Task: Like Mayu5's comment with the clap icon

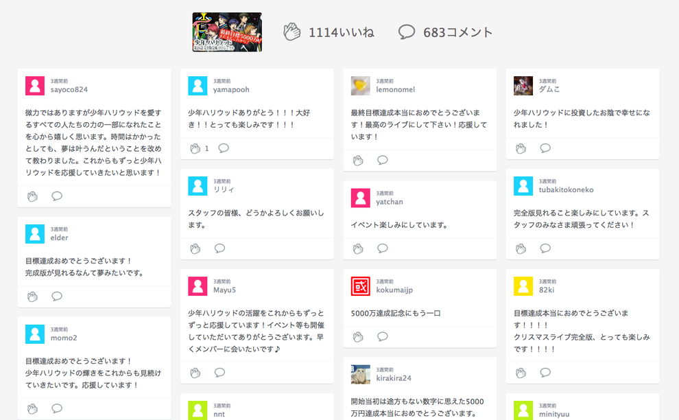Action: (x=195, y=373)
